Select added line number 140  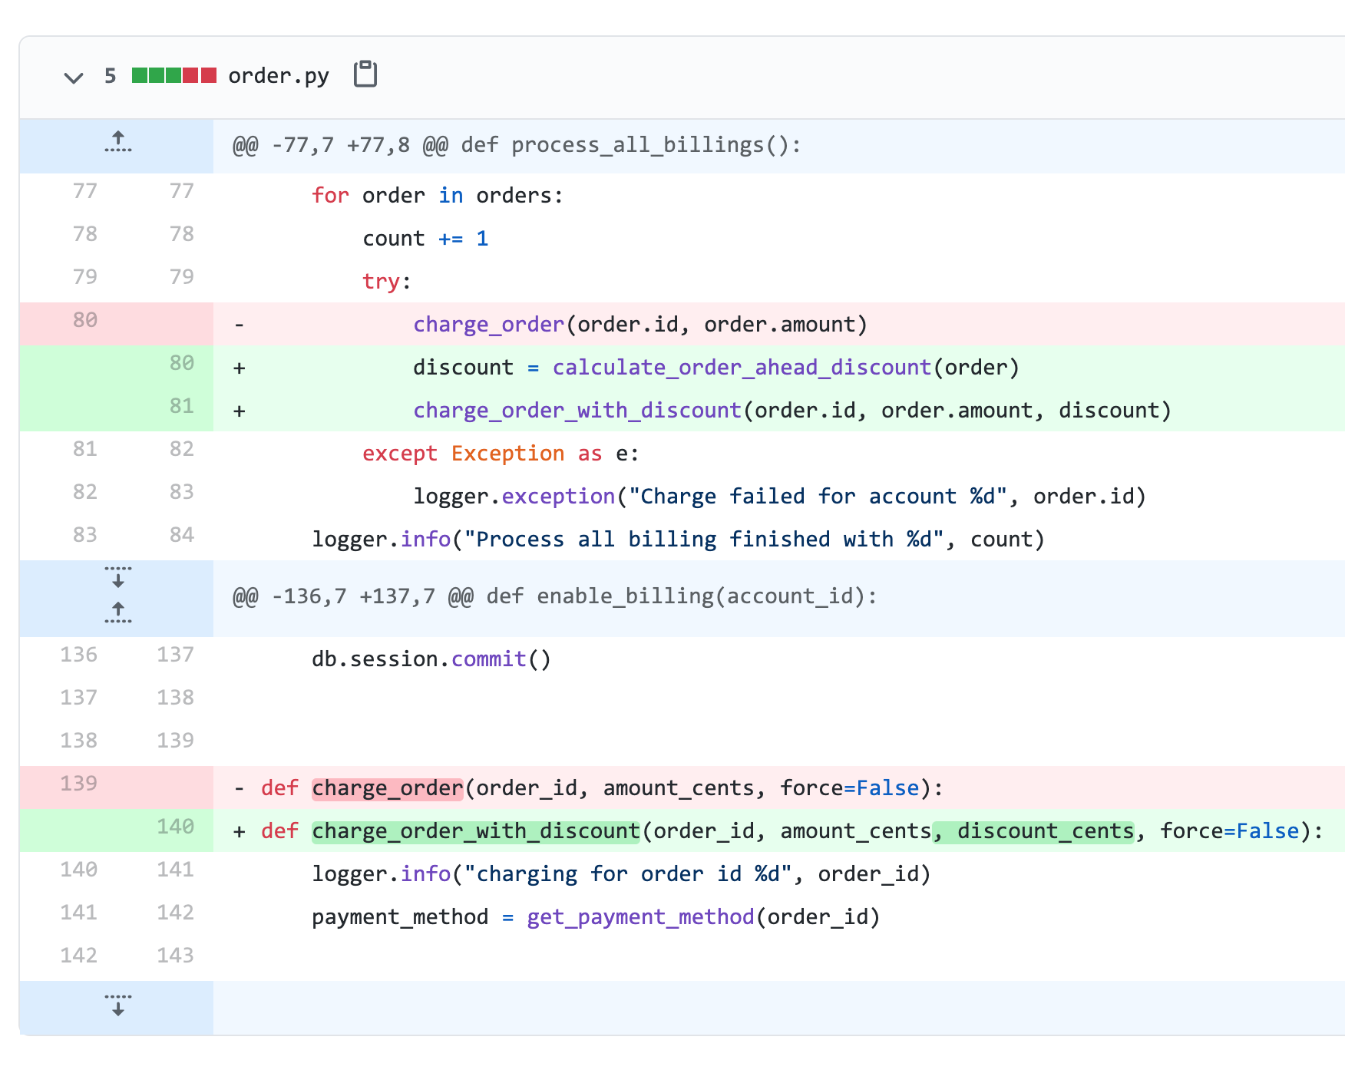[175, 827]
